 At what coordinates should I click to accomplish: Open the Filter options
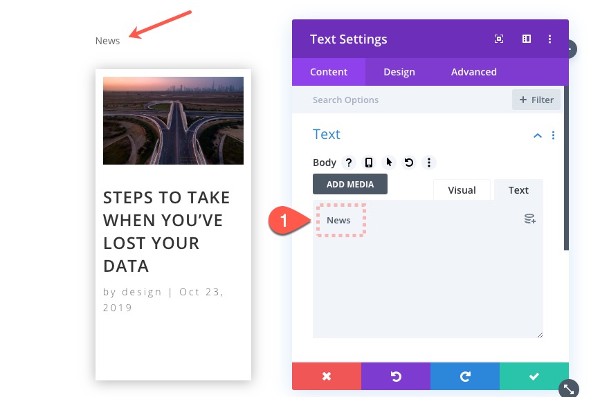coord(536,100)
